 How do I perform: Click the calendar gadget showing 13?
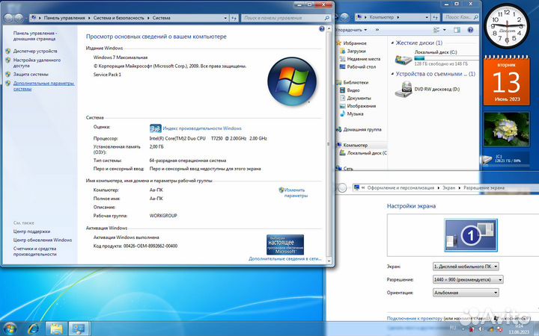[507, 81]
